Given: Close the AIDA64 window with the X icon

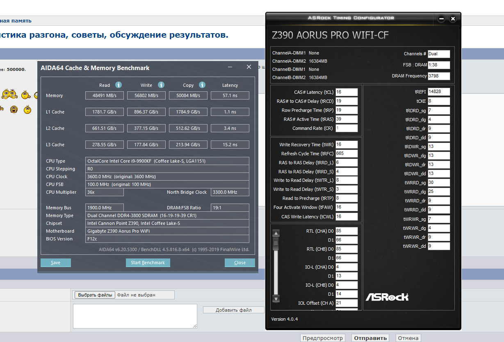Looking at the screenshot, I should pyautogui.click(x=249, y=67).
